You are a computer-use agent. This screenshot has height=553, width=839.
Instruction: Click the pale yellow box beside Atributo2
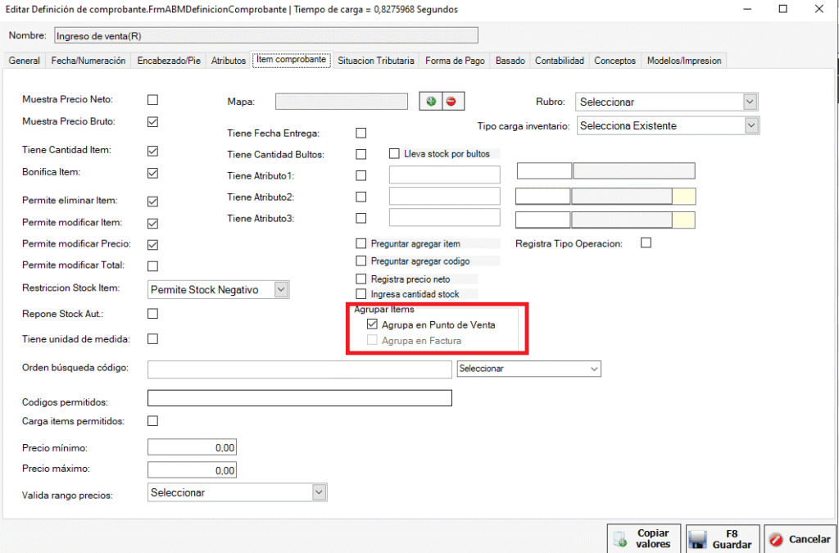683,197
